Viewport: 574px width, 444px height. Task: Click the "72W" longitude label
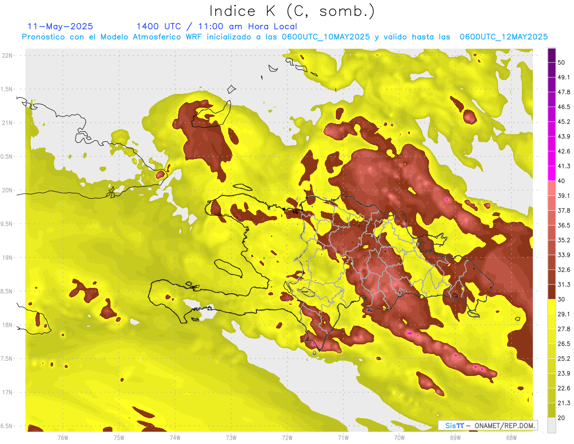pos(287,438)
